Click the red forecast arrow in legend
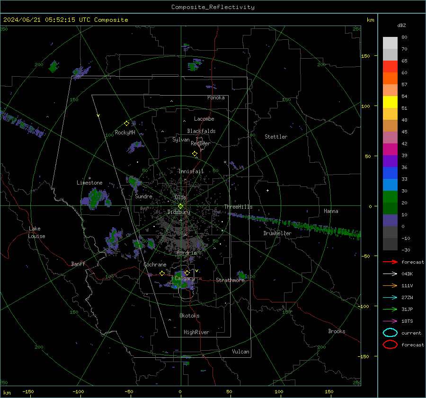This screenshot has height=398, width=426. pyautogui.click(x=390, y=262)
